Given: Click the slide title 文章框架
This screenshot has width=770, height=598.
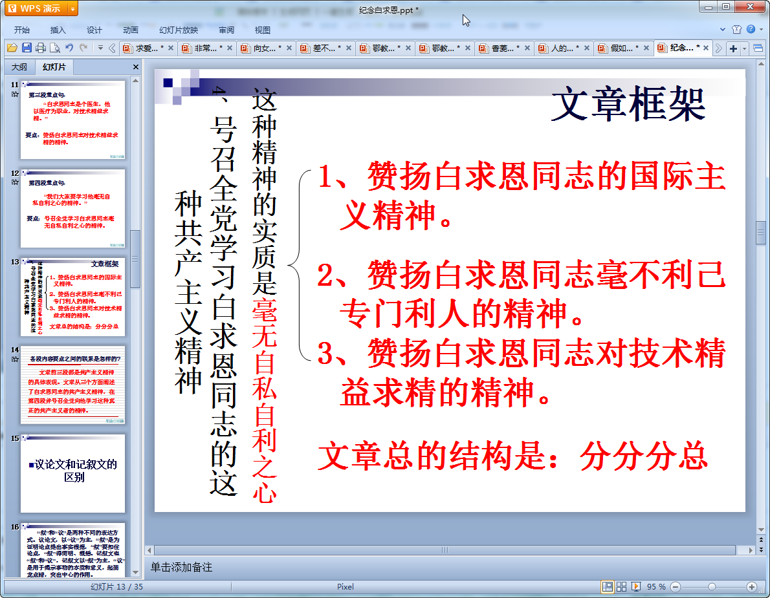Looking at the screenshot, I should tap(628, 103).
